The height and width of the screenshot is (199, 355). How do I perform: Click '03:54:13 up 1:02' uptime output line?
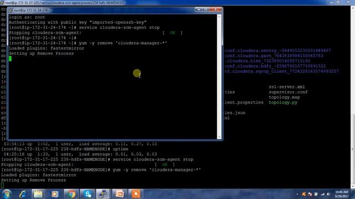(80, 144)
